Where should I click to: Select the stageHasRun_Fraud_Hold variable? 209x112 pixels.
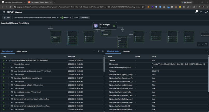[x=120, y=106]
